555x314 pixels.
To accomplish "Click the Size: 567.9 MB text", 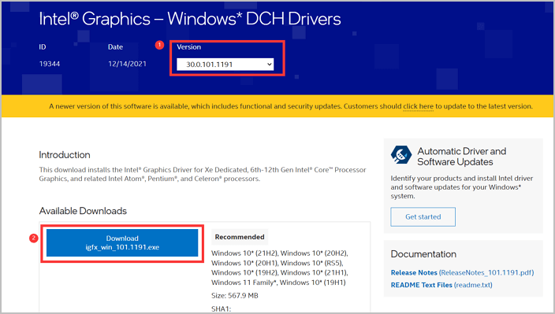I will pyautogui.click(x=235, y=296).
